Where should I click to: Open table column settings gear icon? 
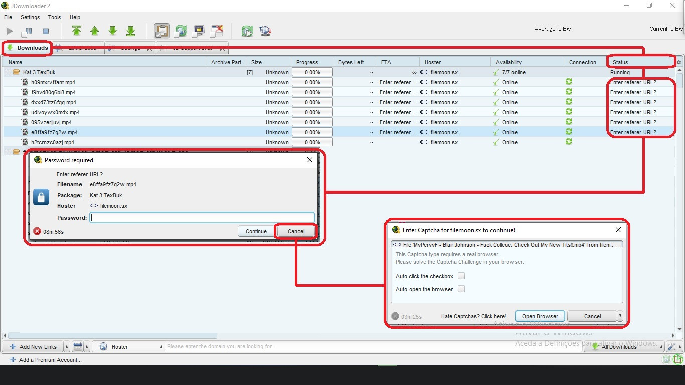tap(679, 62)
